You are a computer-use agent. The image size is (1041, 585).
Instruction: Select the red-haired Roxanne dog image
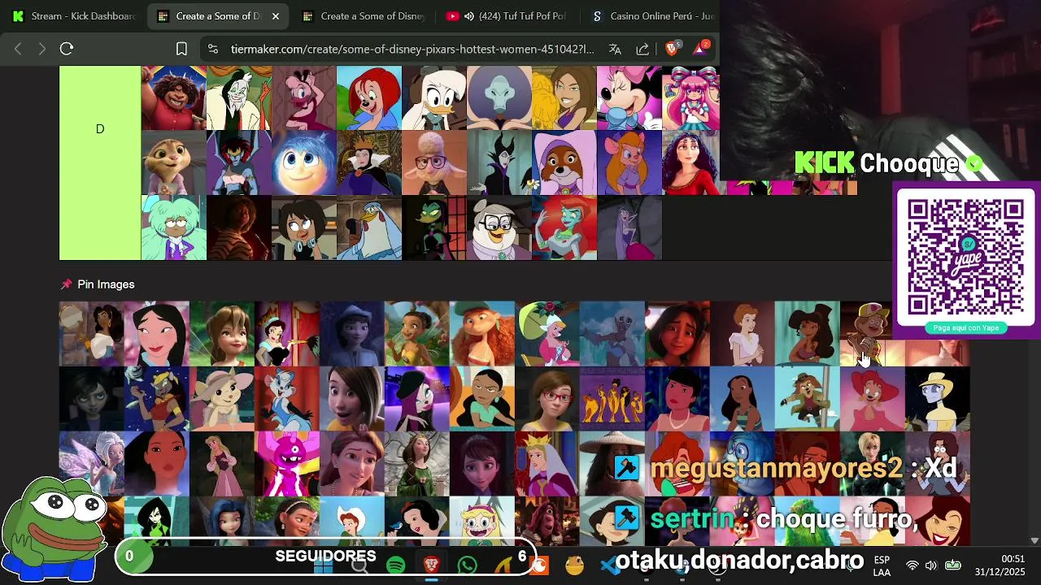coord(369,97)
